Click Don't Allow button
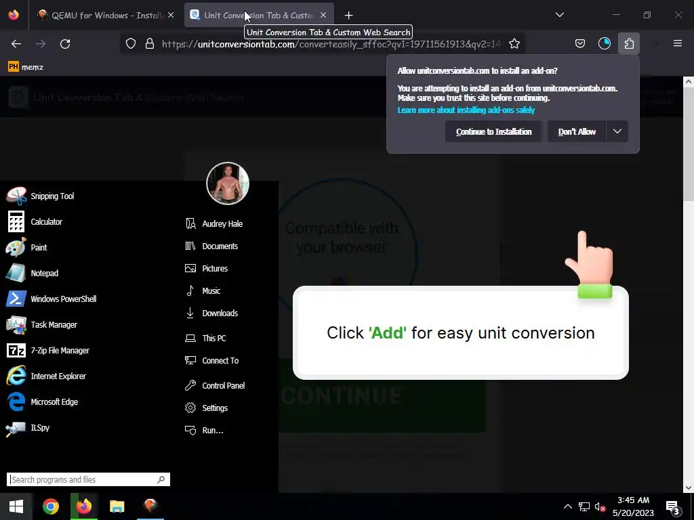Image resolution: width=694 pixels, height=520 pixels. [577, 132]
